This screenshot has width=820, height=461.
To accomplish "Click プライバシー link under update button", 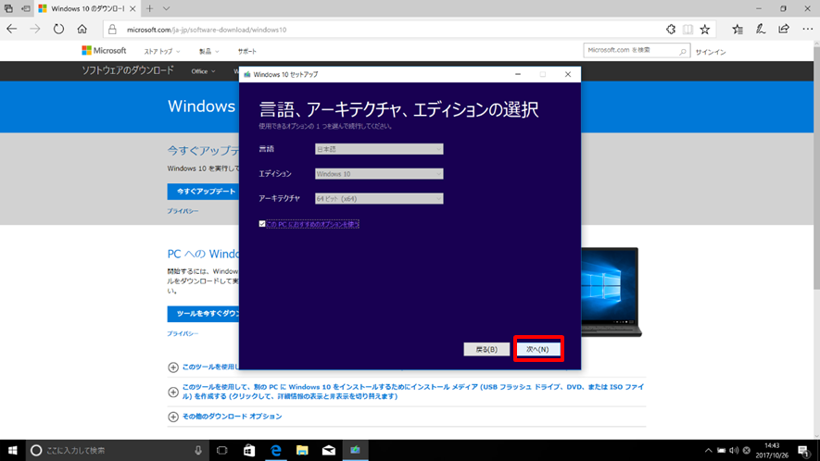I will pos(183,211).
